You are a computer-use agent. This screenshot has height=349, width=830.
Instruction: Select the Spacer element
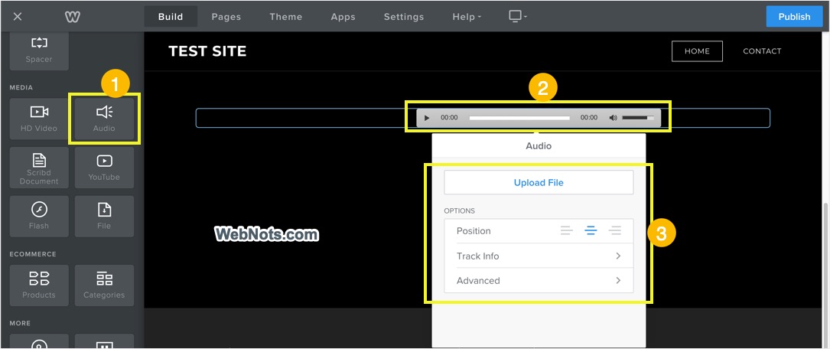(39, 51)
